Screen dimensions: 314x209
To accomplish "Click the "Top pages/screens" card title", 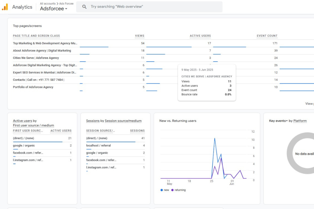I will 27,26.
